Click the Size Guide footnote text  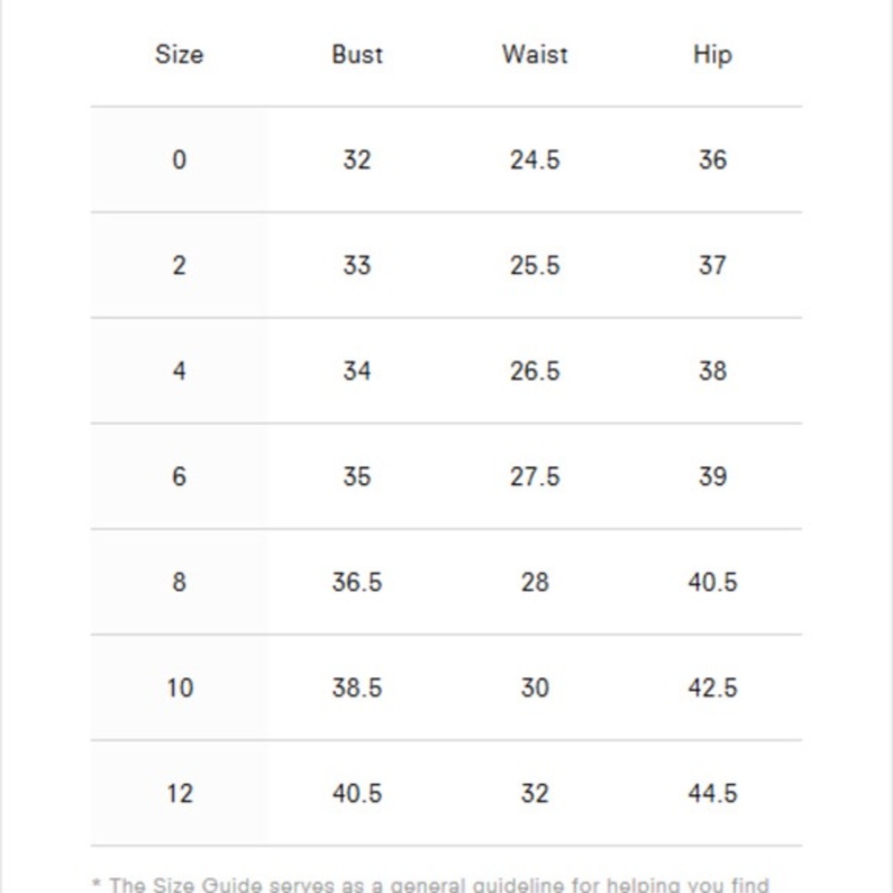coord(430,884)
